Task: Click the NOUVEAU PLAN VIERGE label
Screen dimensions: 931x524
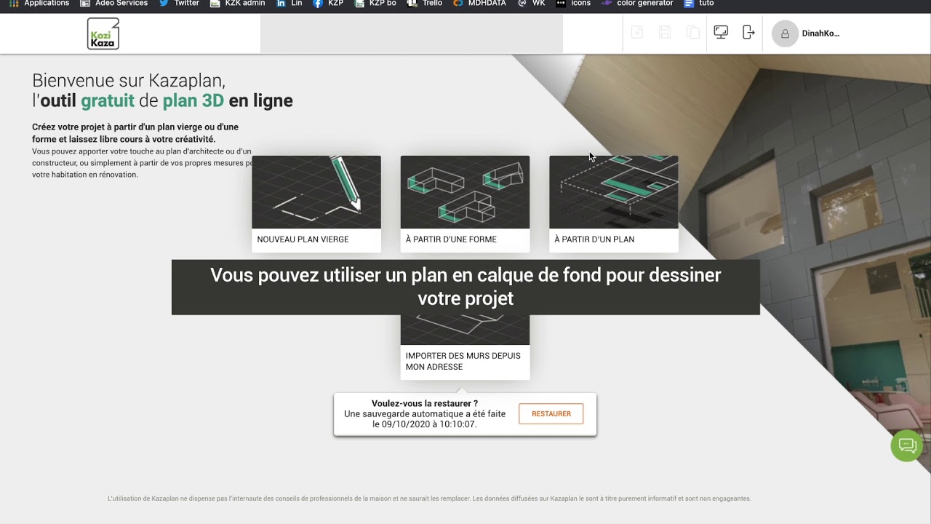Action: pos(303,239)
